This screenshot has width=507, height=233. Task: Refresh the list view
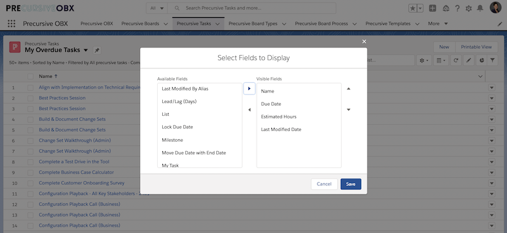[456, 60]
